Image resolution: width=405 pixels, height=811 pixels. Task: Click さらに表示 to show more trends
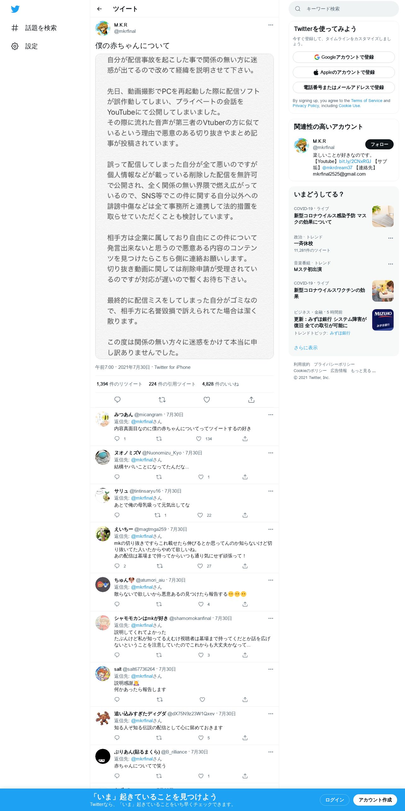(x=306, y=348)
